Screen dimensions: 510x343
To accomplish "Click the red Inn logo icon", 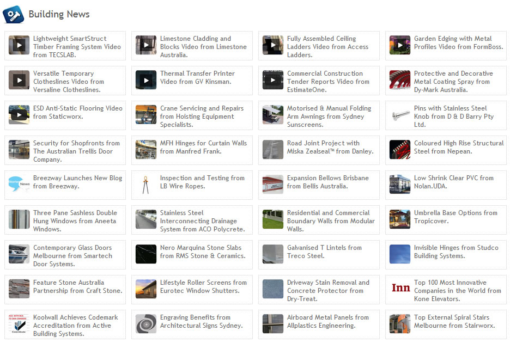I will pos(400,289).
